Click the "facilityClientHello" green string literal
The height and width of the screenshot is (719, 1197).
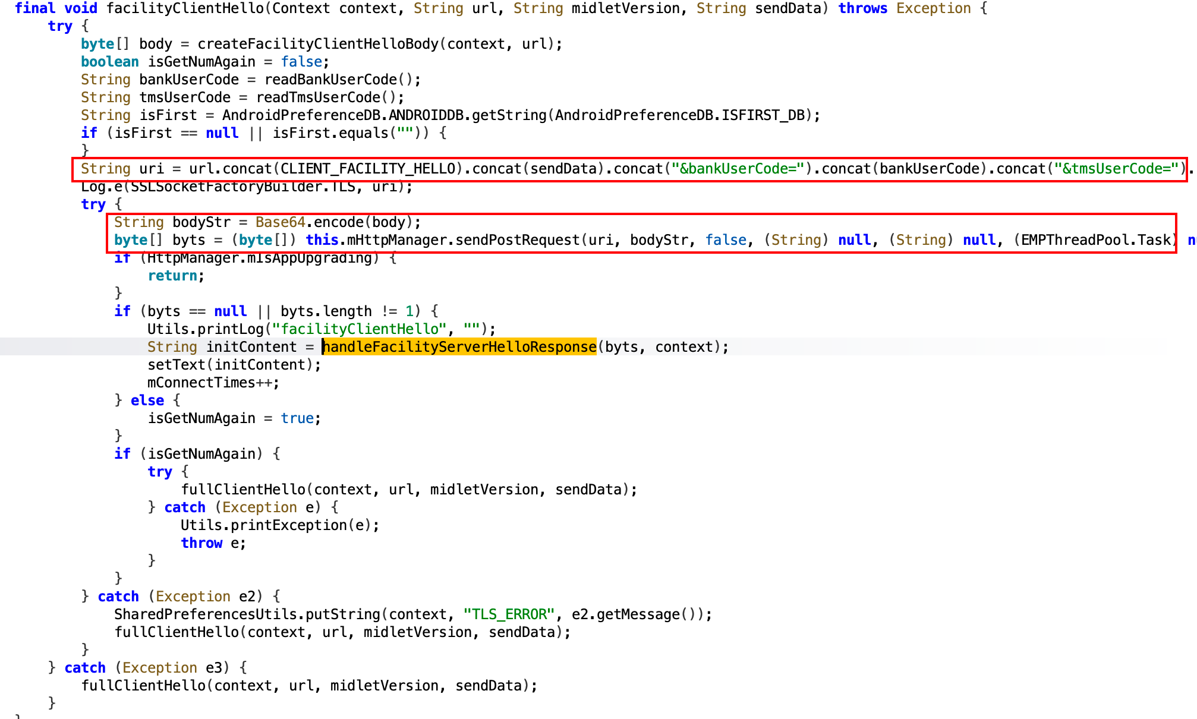(x=359, y=329)
